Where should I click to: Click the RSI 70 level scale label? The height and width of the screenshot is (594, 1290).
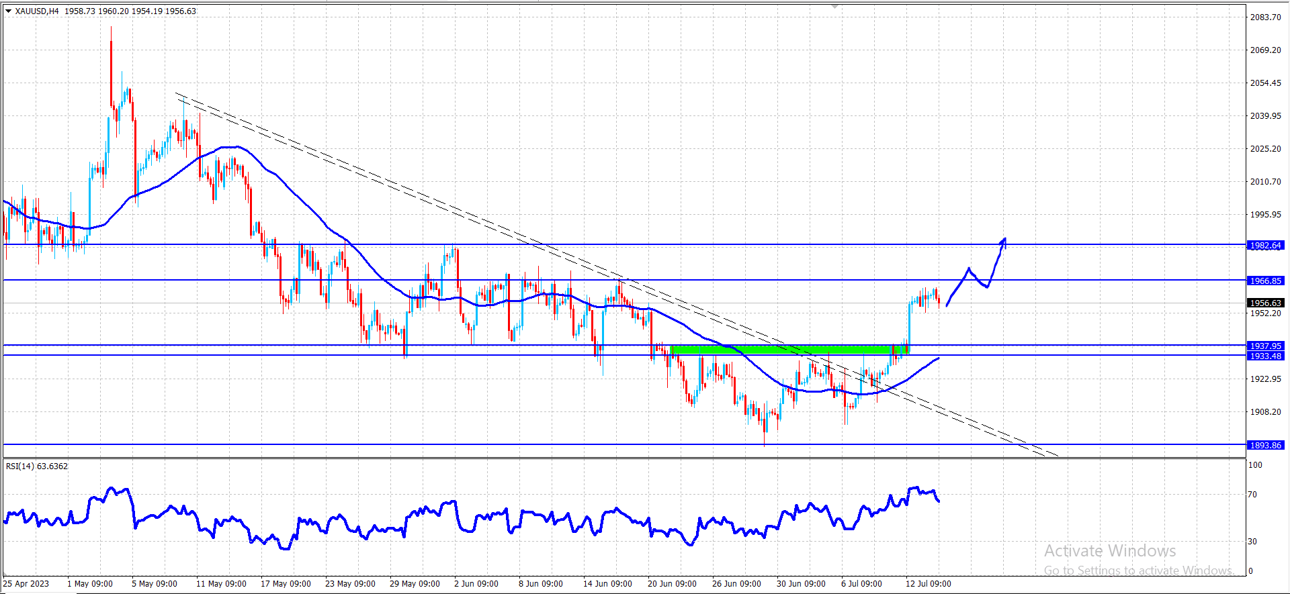click(x=1252, y=494)
